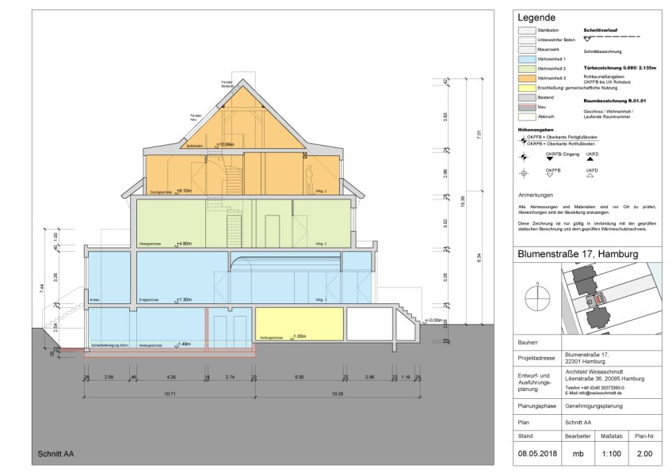
Task: Select the yellow Erschließung legend swatch
Action: pos(527,88)
